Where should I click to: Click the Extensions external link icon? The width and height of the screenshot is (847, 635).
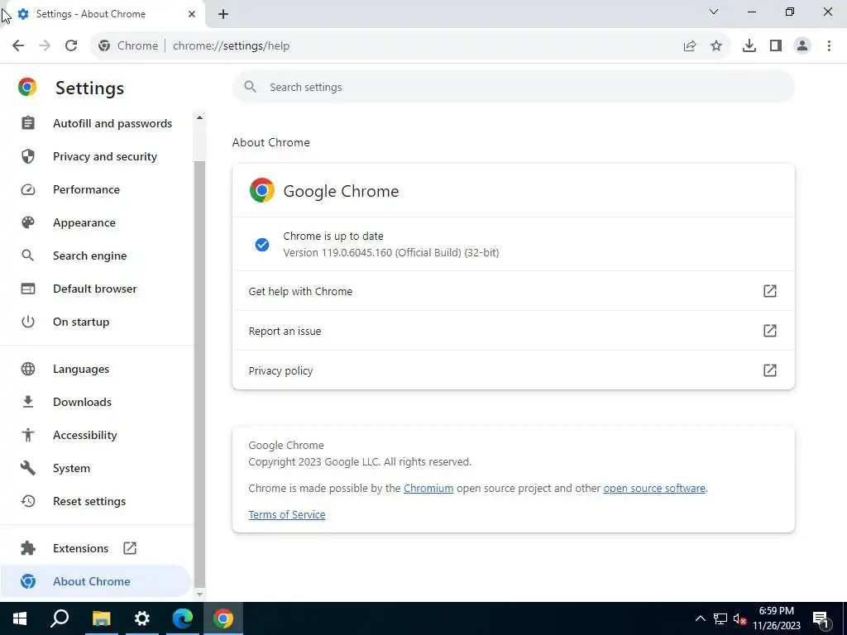click(130, 548)
